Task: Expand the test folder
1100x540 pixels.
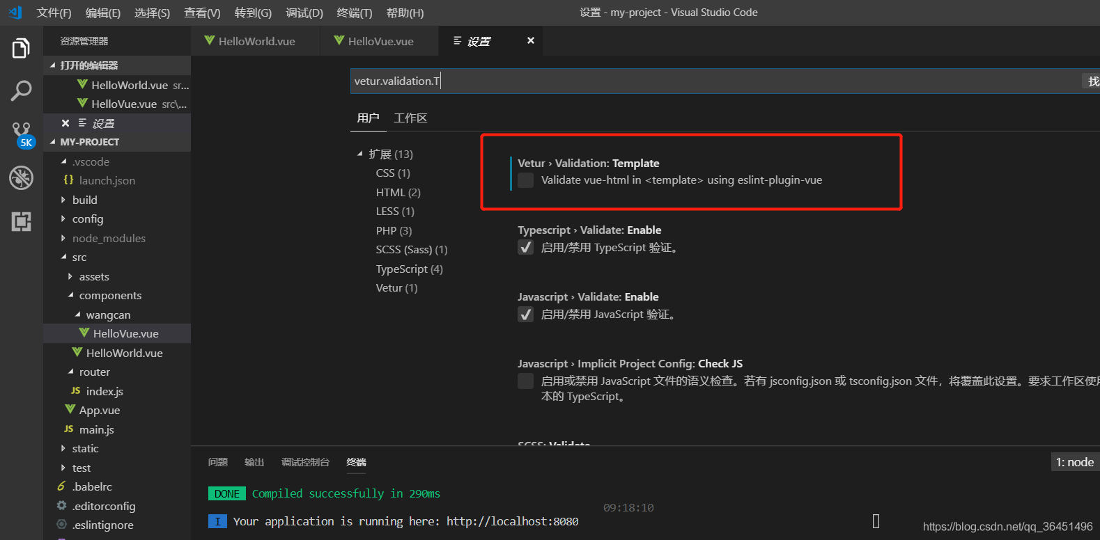Action: (x=63, y=468)
